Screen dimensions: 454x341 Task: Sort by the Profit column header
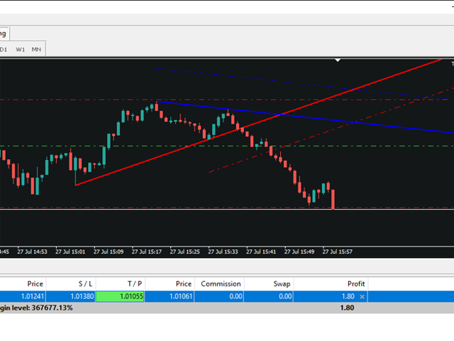[331, 283]
